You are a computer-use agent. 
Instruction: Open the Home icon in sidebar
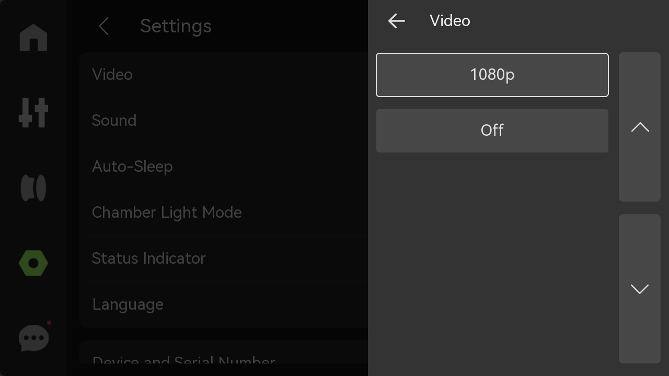click(x=33, y=38)
